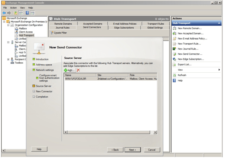Open the Help menu in menu bar
This screenshot has width=225, height=158.
coord(30,8)
